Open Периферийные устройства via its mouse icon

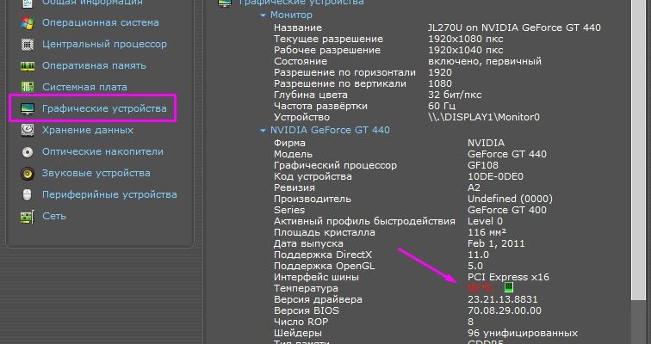(x=28, y=195)
